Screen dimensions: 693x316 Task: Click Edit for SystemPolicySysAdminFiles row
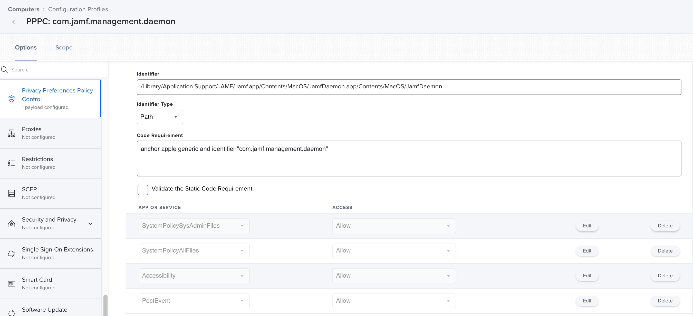tap(587, 226)
